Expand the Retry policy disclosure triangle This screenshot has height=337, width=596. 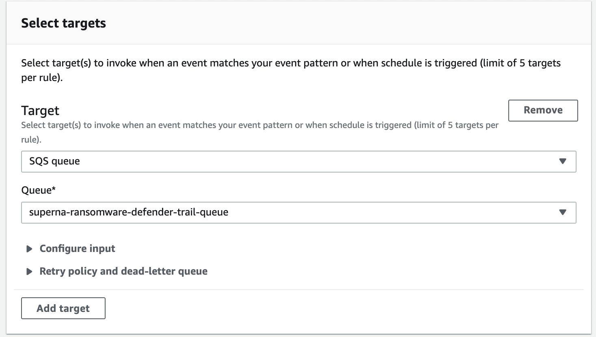click(29, 271)
